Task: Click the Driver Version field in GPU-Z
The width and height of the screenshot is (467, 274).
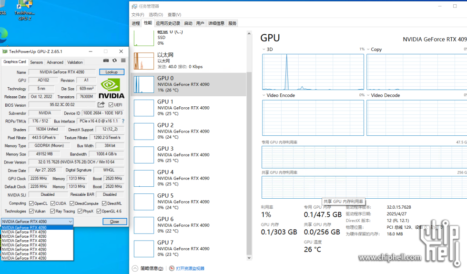Action: [76, 162]
